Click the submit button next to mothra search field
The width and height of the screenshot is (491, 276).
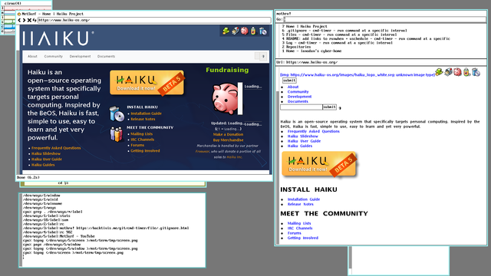[x=329, y=107]
